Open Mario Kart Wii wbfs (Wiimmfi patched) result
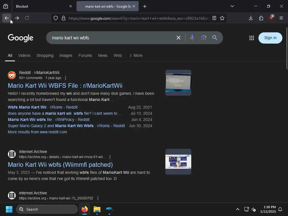Image resolution: width=288 pixels, height=216 pixels. 60,165
